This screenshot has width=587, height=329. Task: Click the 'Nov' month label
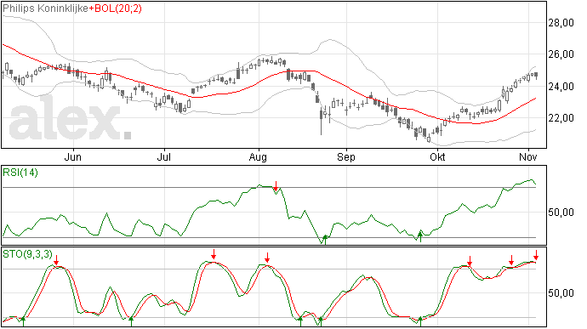click(x=528, y=157)
